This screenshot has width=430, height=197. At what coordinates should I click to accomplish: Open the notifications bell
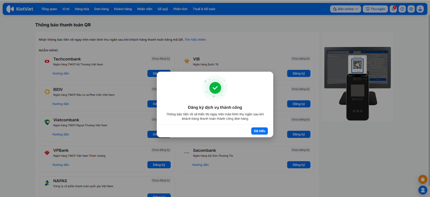(x=393, y=9)
